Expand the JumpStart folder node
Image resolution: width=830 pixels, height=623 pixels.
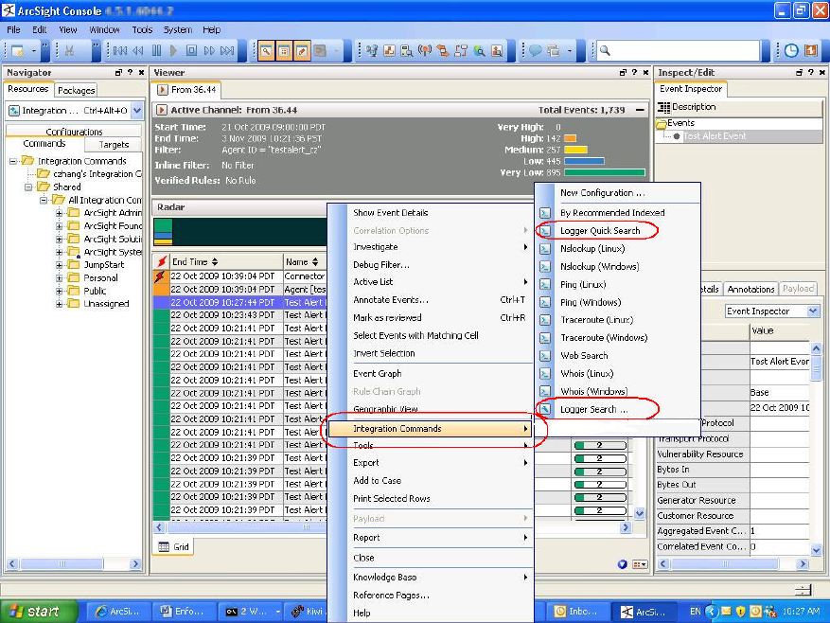(61, 265)
